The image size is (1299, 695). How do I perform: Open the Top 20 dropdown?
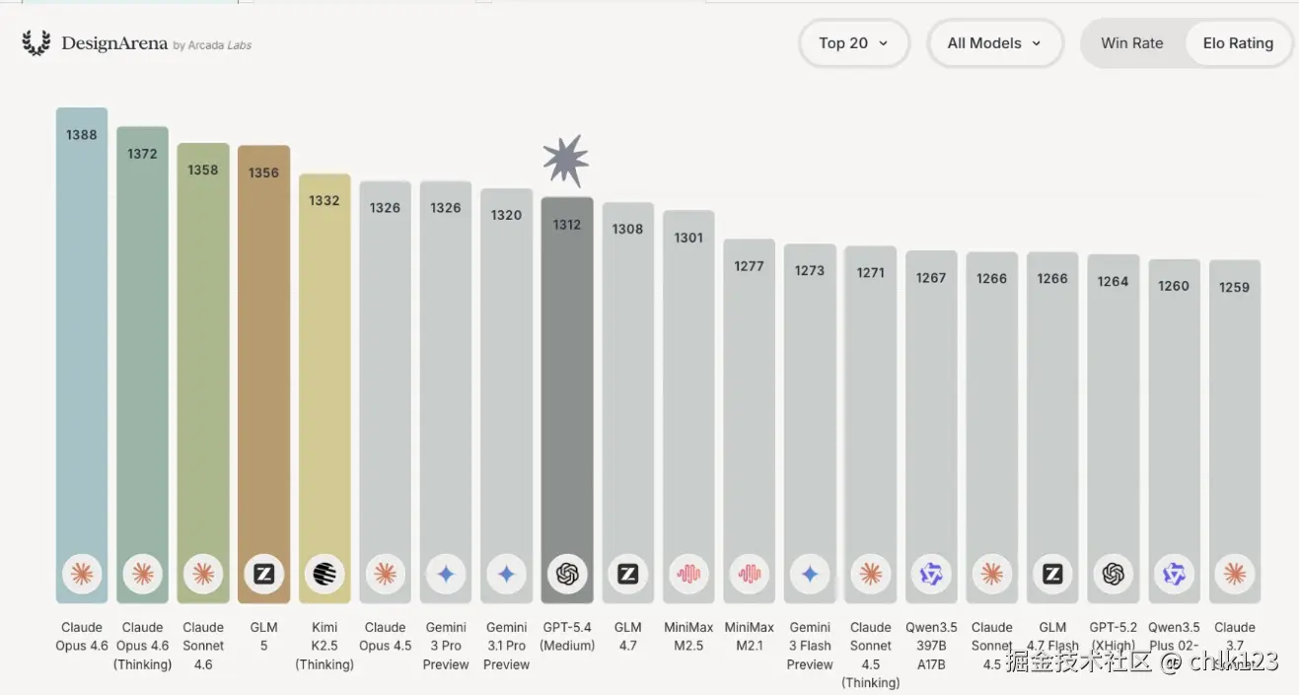[853, 43]
